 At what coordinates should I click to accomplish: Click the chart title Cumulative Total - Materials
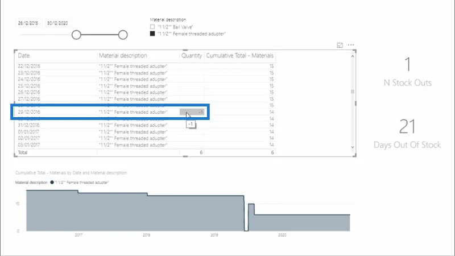(x=71, y=173)
